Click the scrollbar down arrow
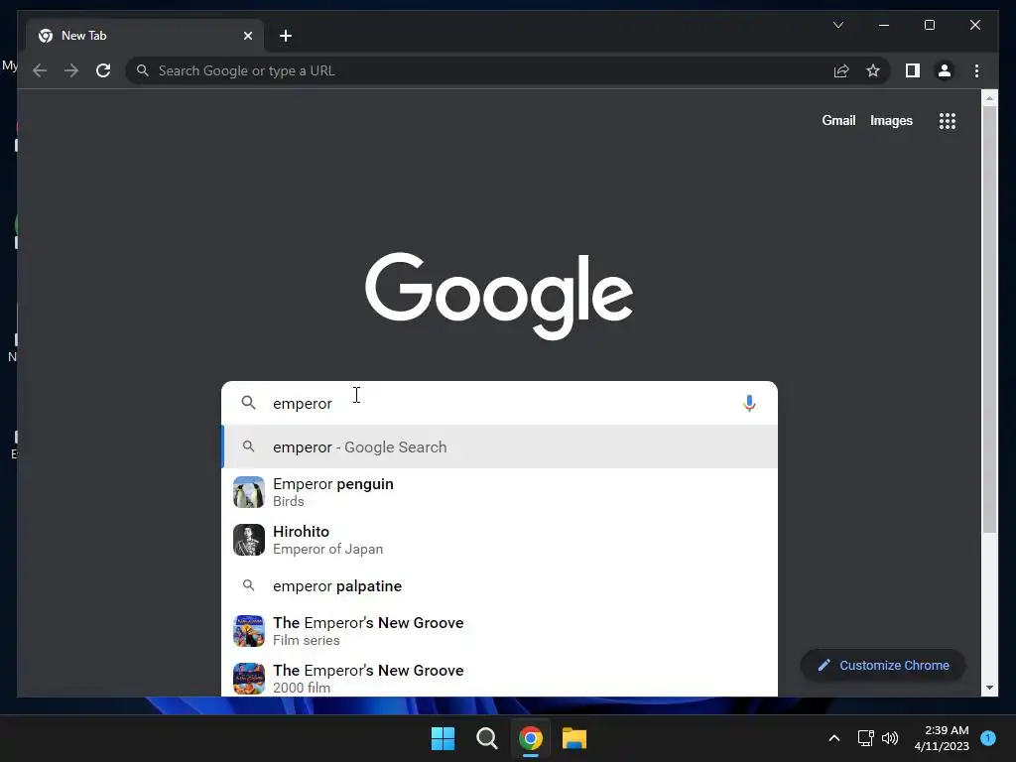This screenshot has height=762, width=1016. (989, 688)
